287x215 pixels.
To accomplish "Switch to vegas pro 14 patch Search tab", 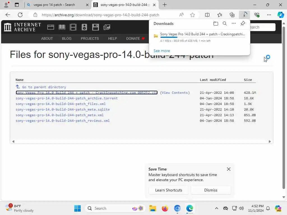I will coord(54,5).
